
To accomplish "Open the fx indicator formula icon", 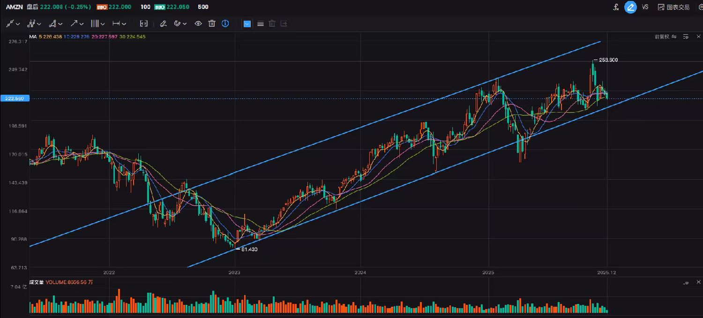I will pyautogui.click(x=617, y=7).
